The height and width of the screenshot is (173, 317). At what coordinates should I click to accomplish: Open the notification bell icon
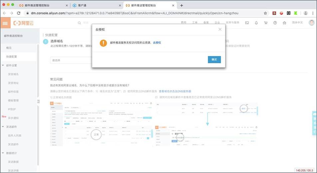(256, 23)
